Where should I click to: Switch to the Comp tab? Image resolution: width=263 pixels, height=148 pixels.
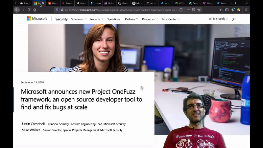193,3
